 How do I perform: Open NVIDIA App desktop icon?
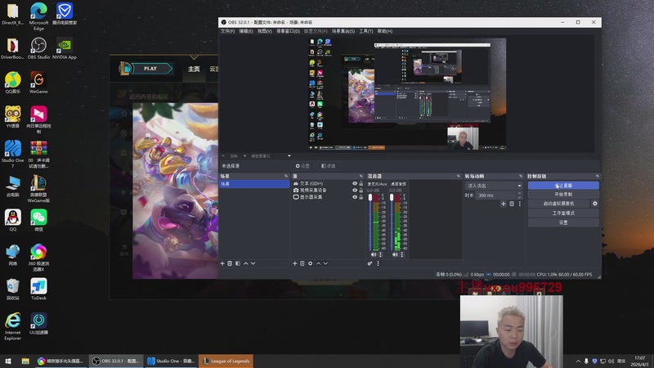tap(65, 48)
